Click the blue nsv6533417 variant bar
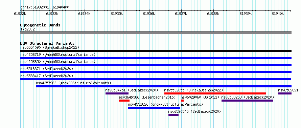Viewport: 301px width, 128px height. [x=156, y=79]
